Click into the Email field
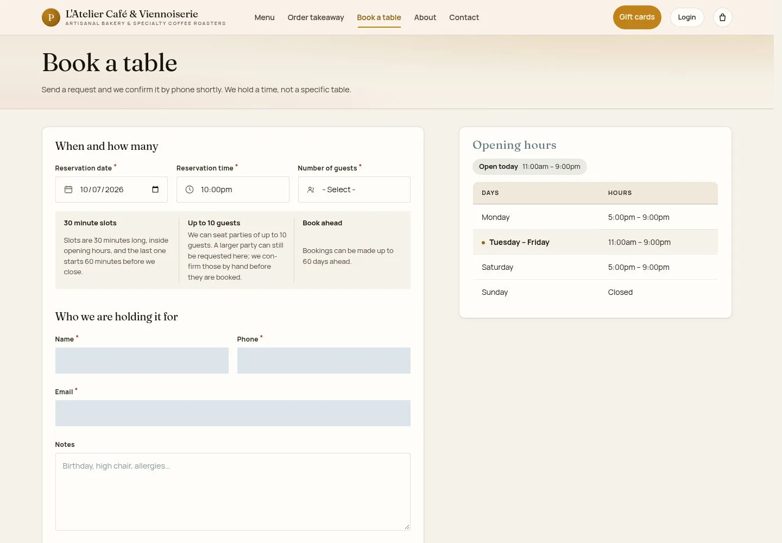The width and height of the screenshot is (782, 543). (233, 413)
